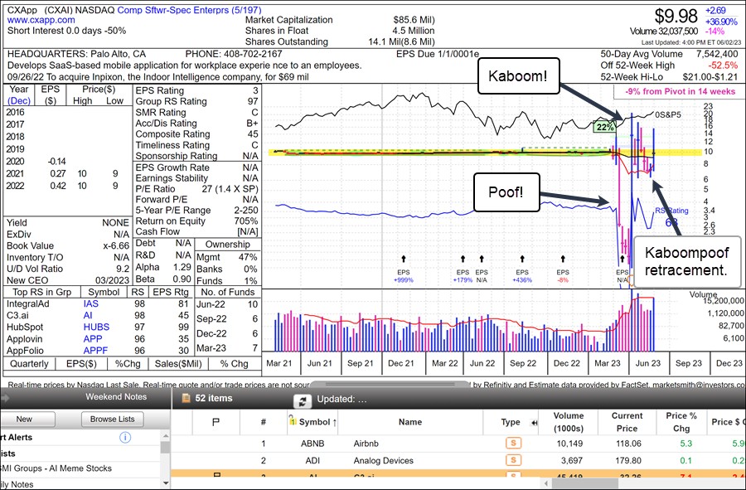Click the refresh icon beside Updated

[x=302, y=401]
